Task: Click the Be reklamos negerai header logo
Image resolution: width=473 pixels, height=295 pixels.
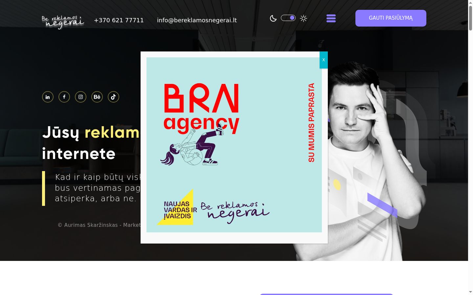Action: tap(63, 22)
